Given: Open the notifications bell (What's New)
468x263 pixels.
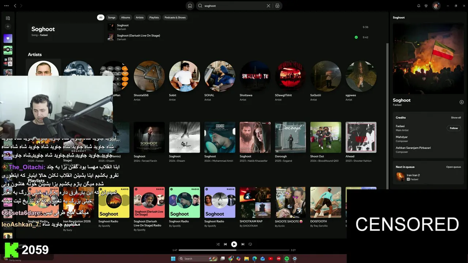Looking at the screenshot, I should point(419,6).
